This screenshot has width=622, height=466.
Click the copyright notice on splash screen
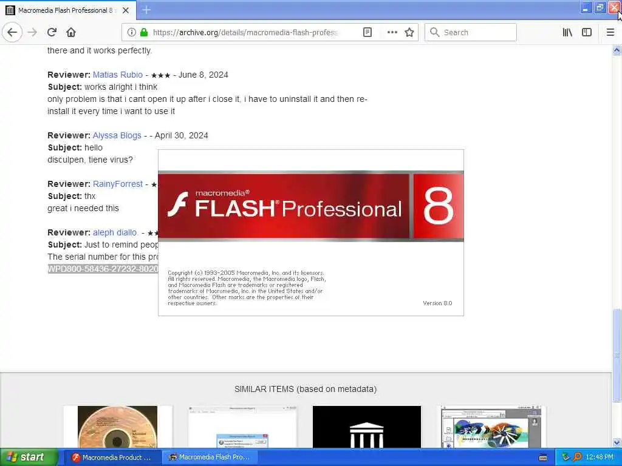(247, 288)
